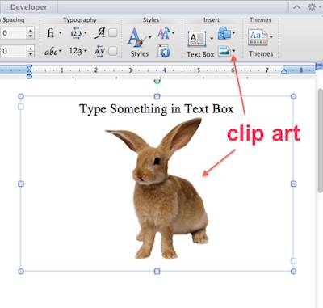
Task: Click the vertical scrollbar thumb
Action: (321, 140)
